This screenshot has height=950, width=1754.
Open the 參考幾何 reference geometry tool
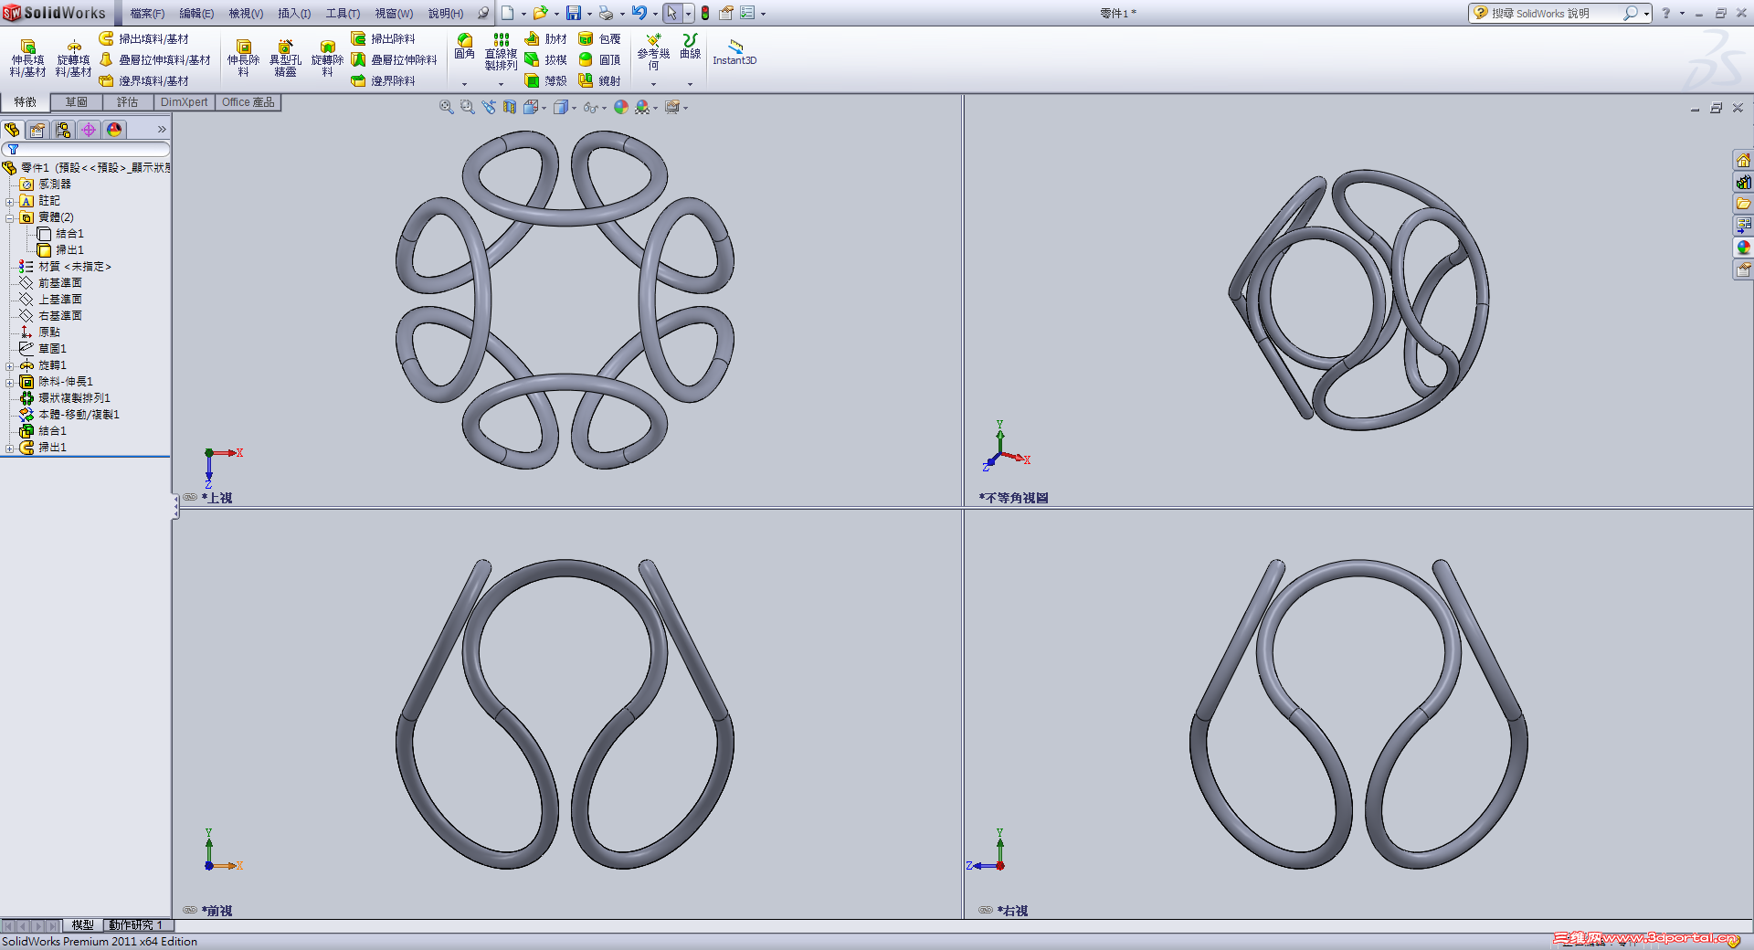[653, 51]
